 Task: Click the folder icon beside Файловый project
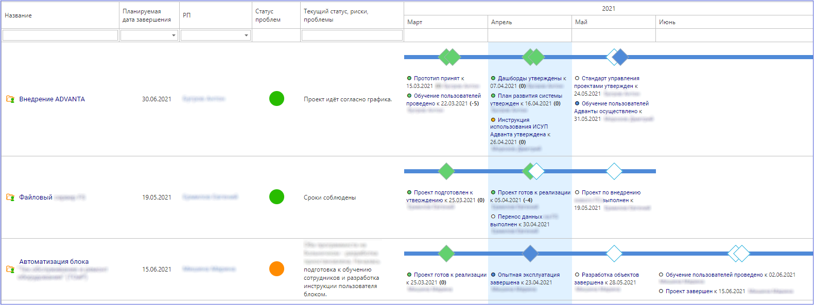(x=10, y=198)
